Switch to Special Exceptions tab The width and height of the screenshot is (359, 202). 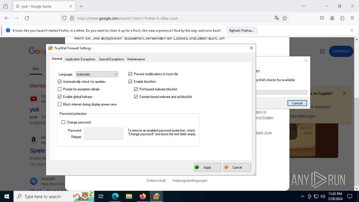pyautogui.click(x=111, y=59)
